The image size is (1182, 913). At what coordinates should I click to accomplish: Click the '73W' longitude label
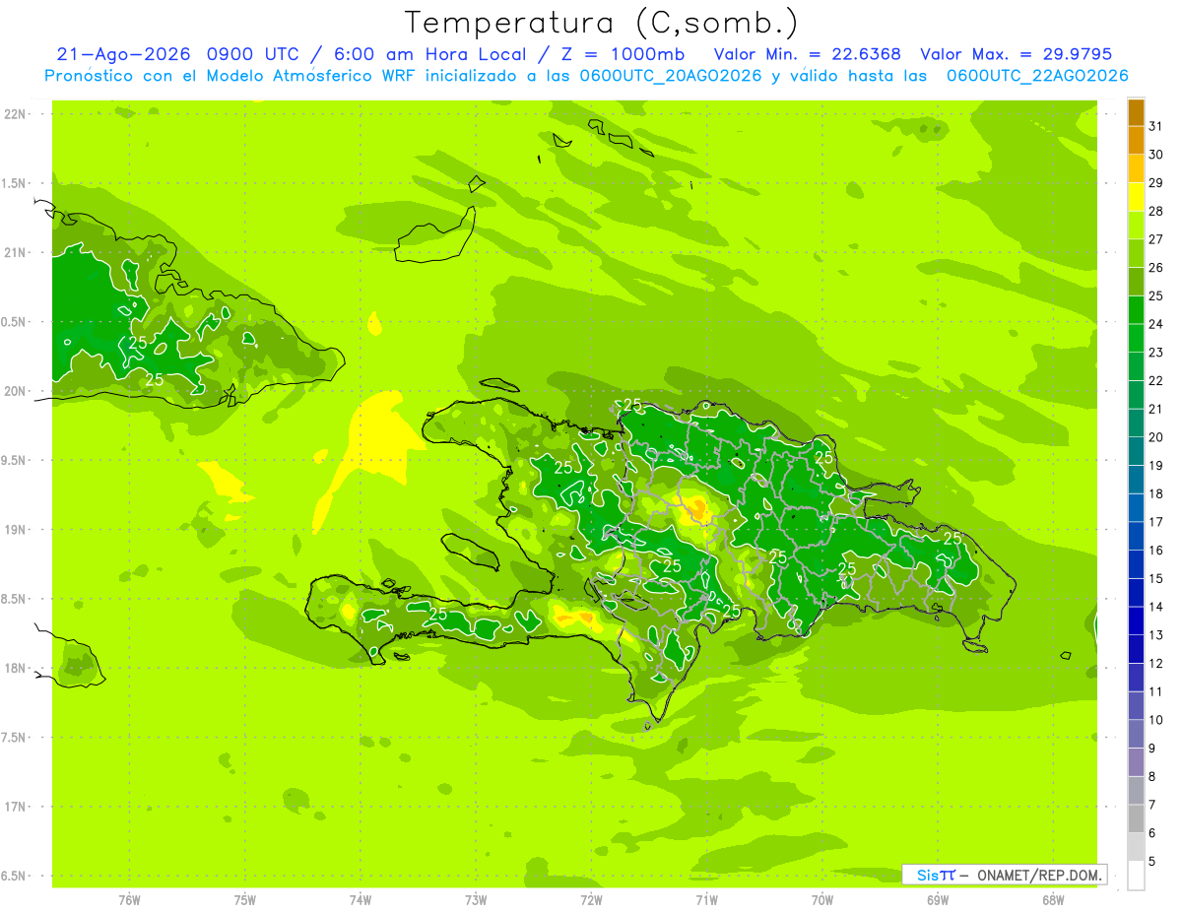click(476, 900)
